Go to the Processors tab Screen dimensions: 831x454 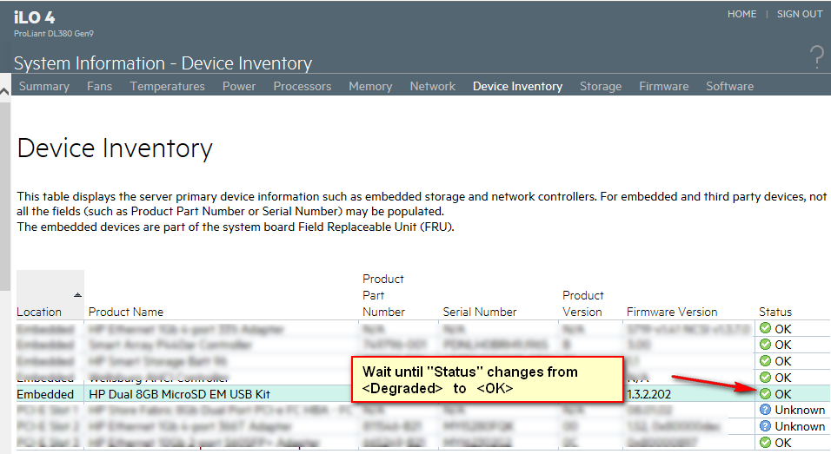(x=302, y=86)
